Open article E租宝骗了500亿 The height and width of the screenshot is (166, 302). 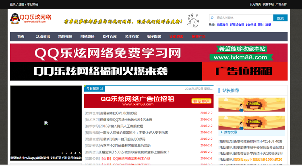[134, 152]
